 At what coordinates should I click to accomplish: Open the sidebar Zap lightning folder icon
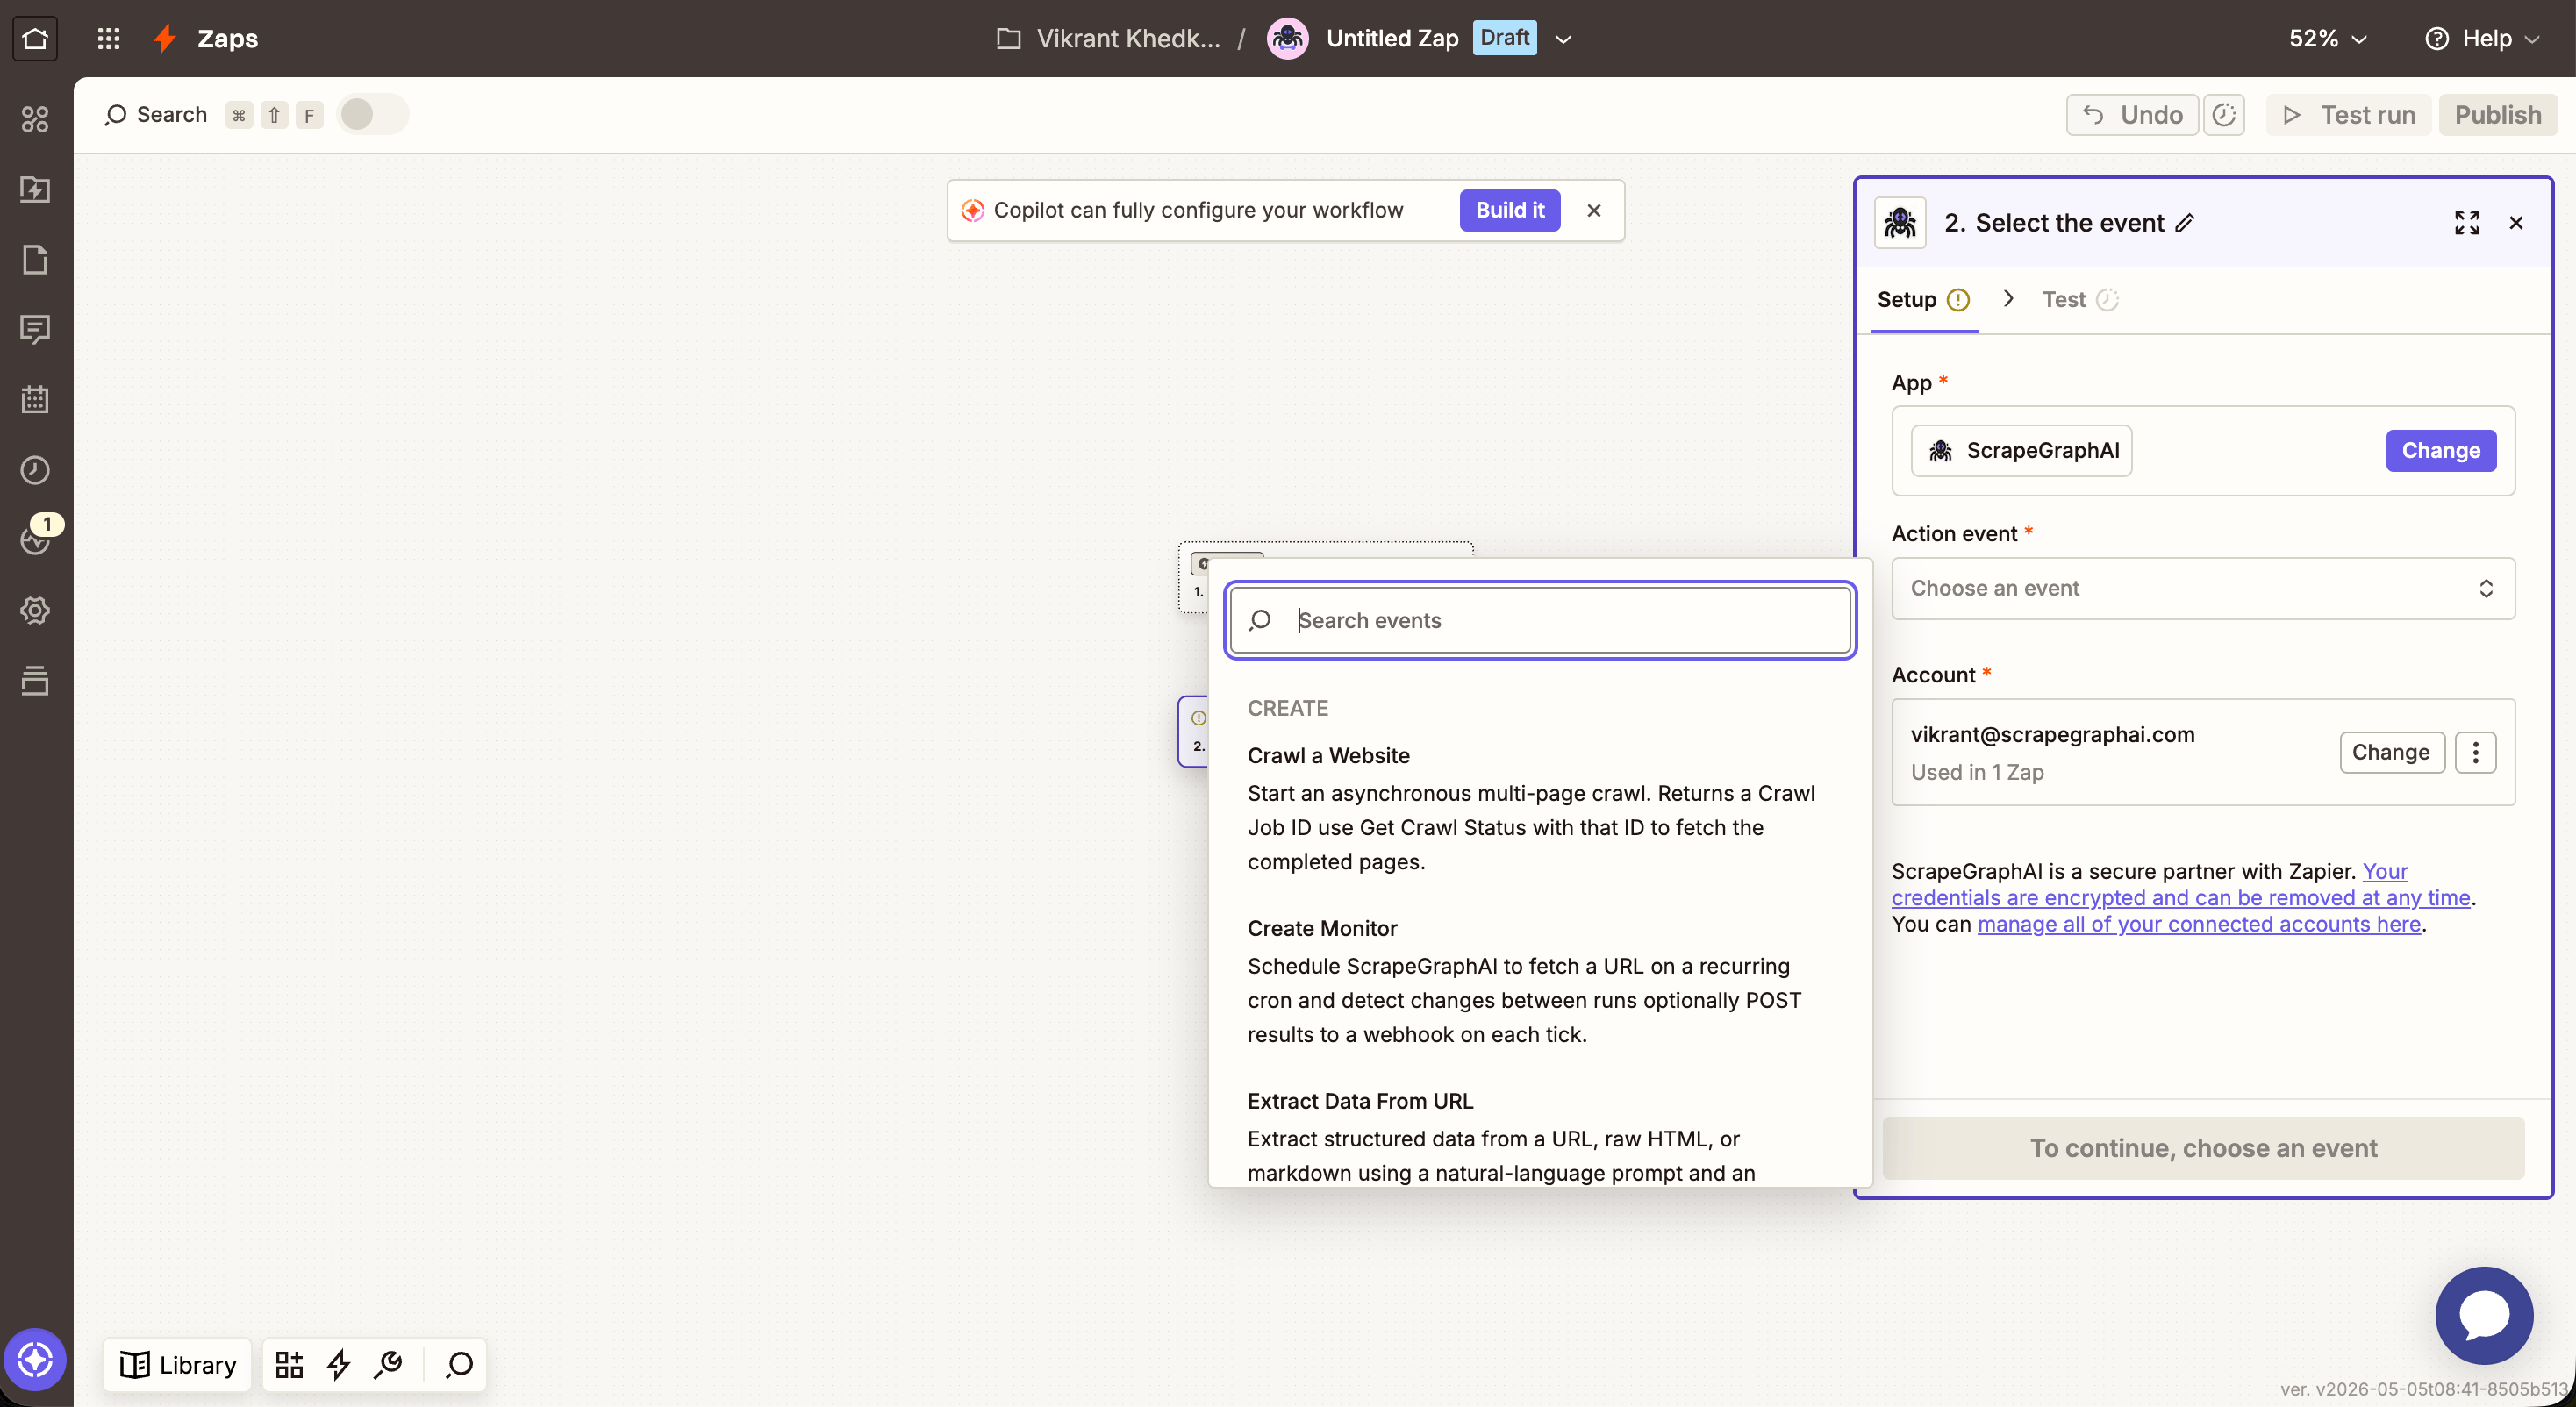pos(35,189)
